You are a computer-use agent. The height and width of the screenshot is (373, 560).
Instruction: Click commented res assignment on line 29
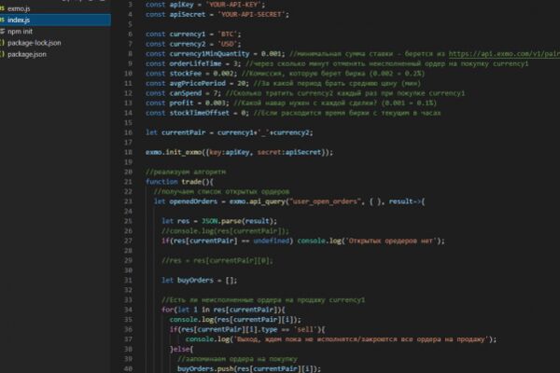(x=217, y=260)
